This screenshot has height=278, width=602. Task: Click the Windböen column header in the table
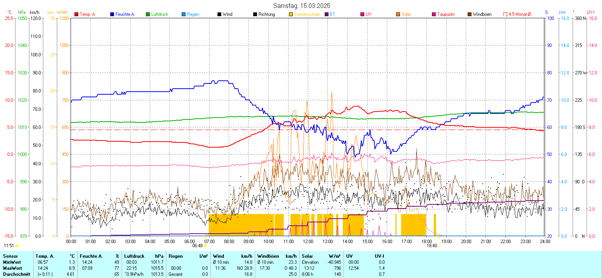pos(268,256)
